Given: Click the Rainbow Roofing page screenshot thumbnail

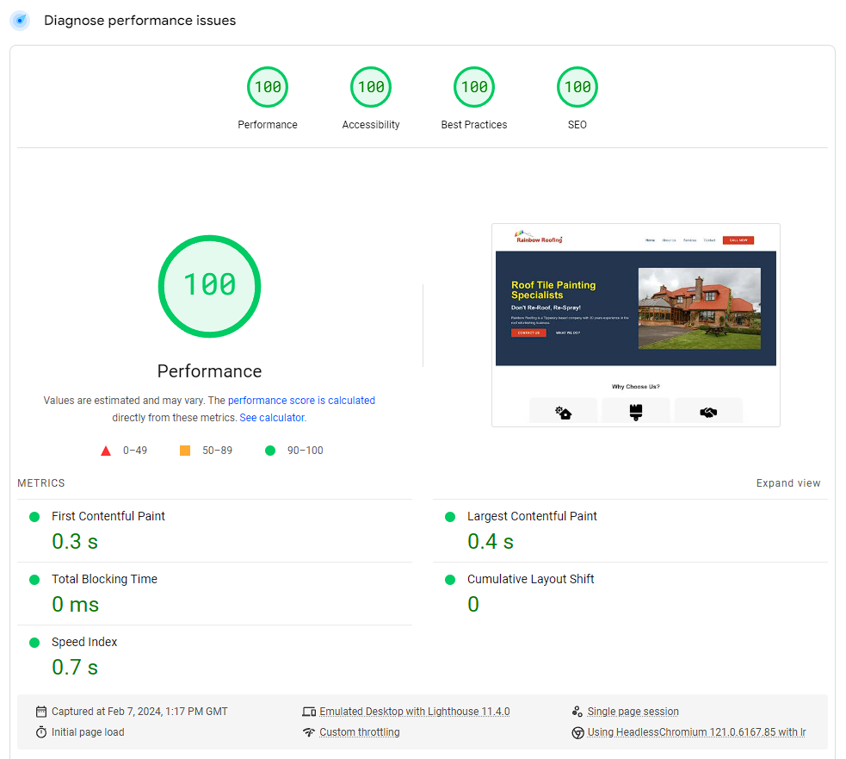Looking at the screenshot, I should coord(635,325).
